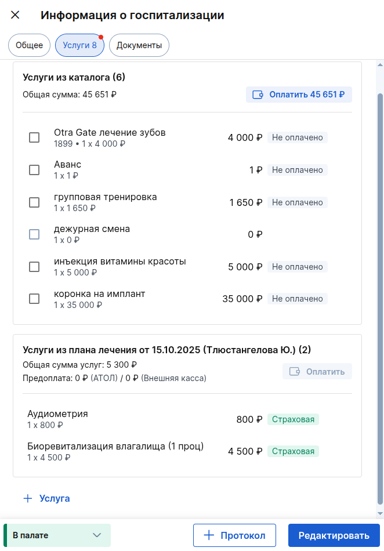
Task: Click card icon on Оплатить 45 651 ₽ button
Action: (x=257, y=95)
